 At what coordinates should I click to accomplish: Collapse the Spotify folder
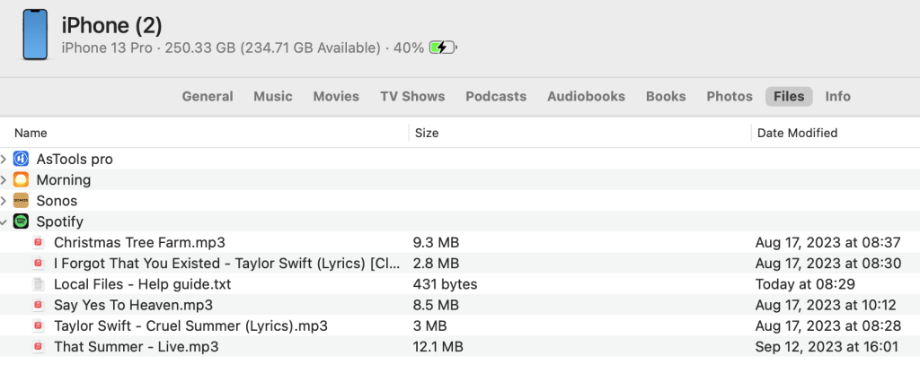coord(4,221)
